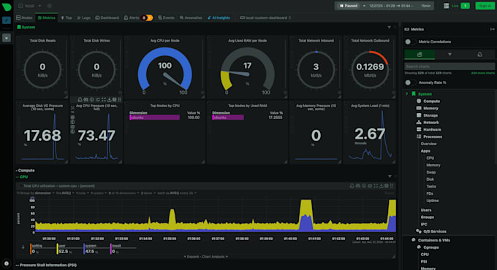Open AI Insights tab
Screen dimensions: 497x270
tap(219, 18)
